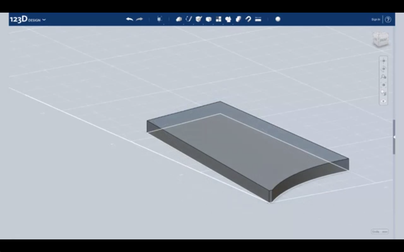Open the Primitives shapes menu

[179, 19]
